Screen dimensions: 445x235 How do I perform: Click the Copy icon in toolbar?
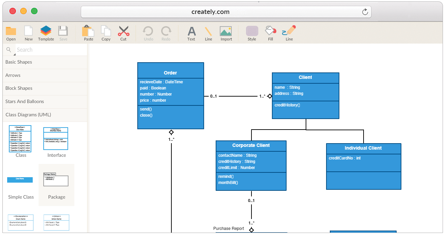pyautogui.click(x=106, y=32)
